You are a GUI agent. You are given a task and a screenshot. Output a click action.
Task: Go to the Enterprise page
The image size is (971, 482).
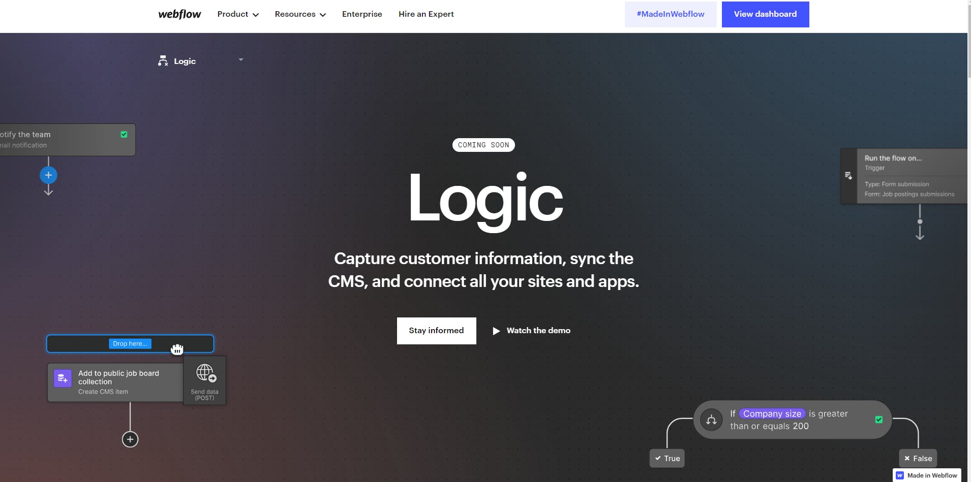(x=362, y=14)
